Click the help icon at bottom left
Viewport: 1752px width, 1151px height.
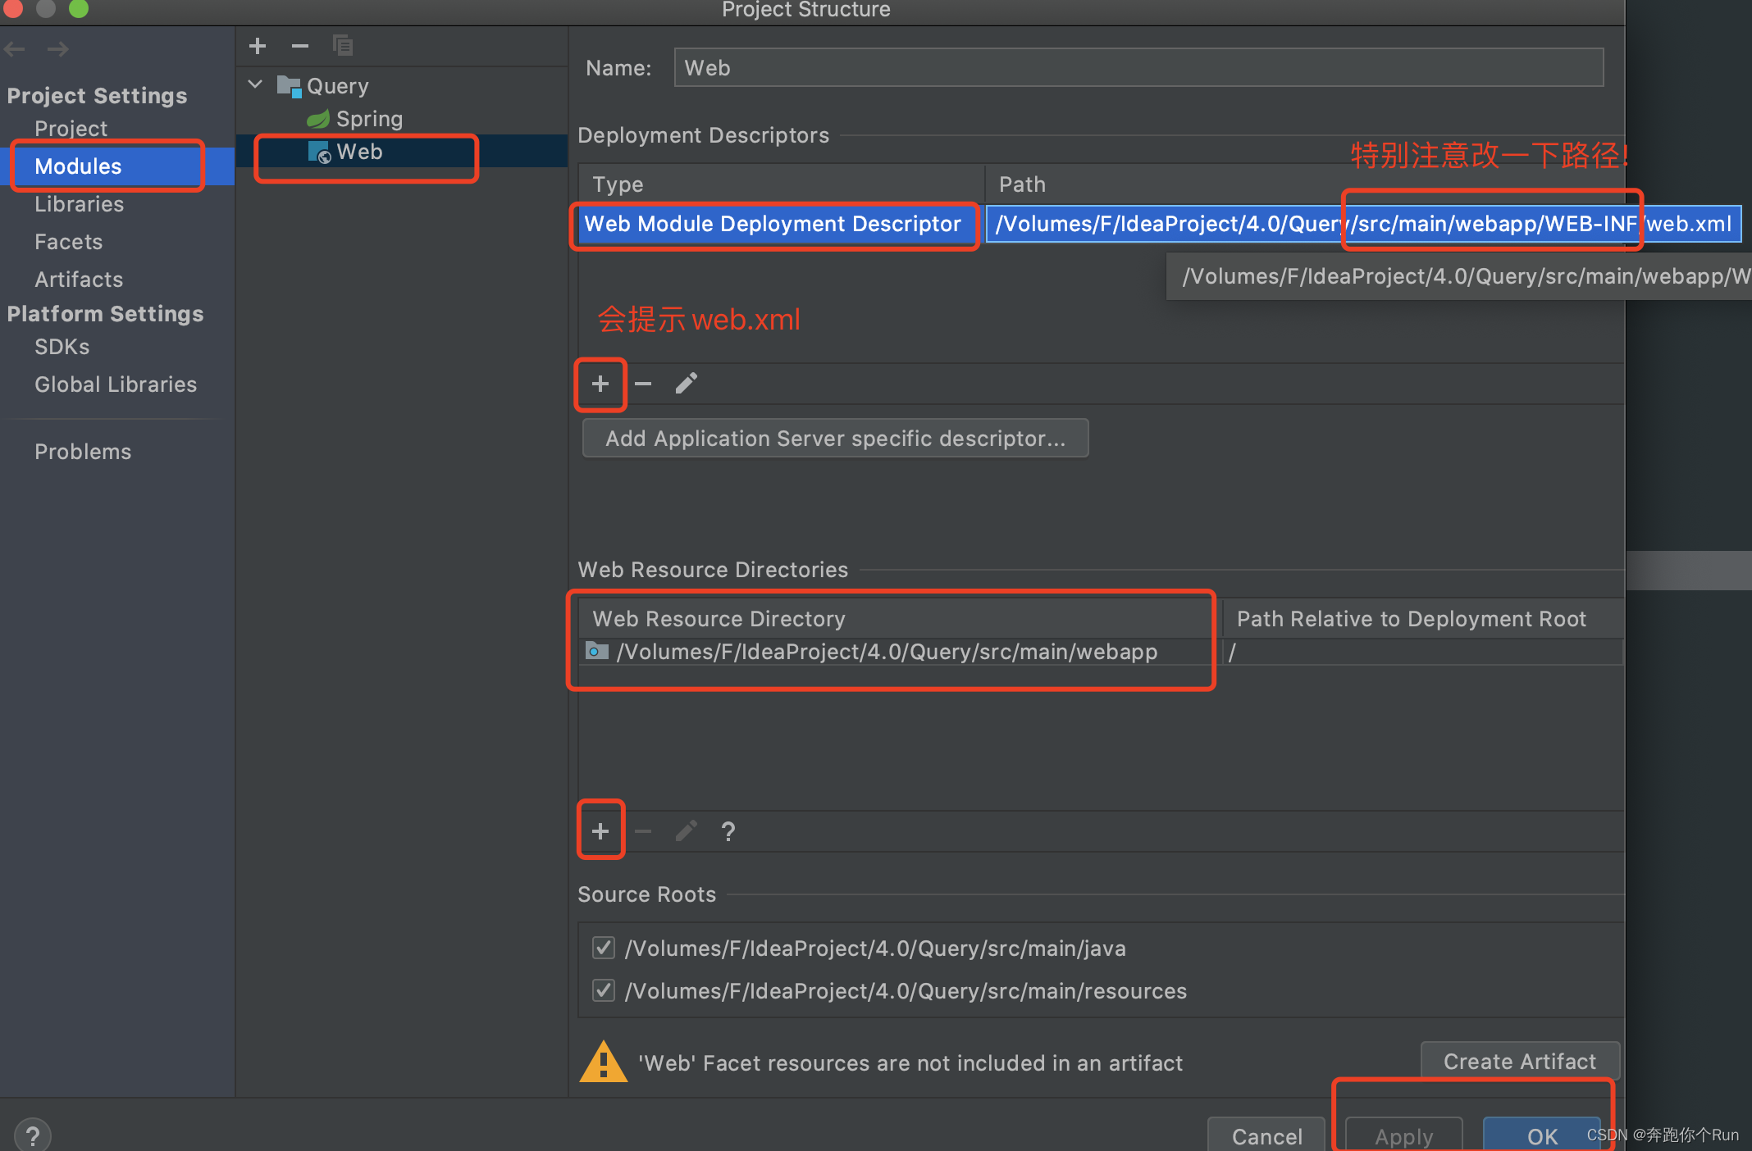click(33, 1134)
